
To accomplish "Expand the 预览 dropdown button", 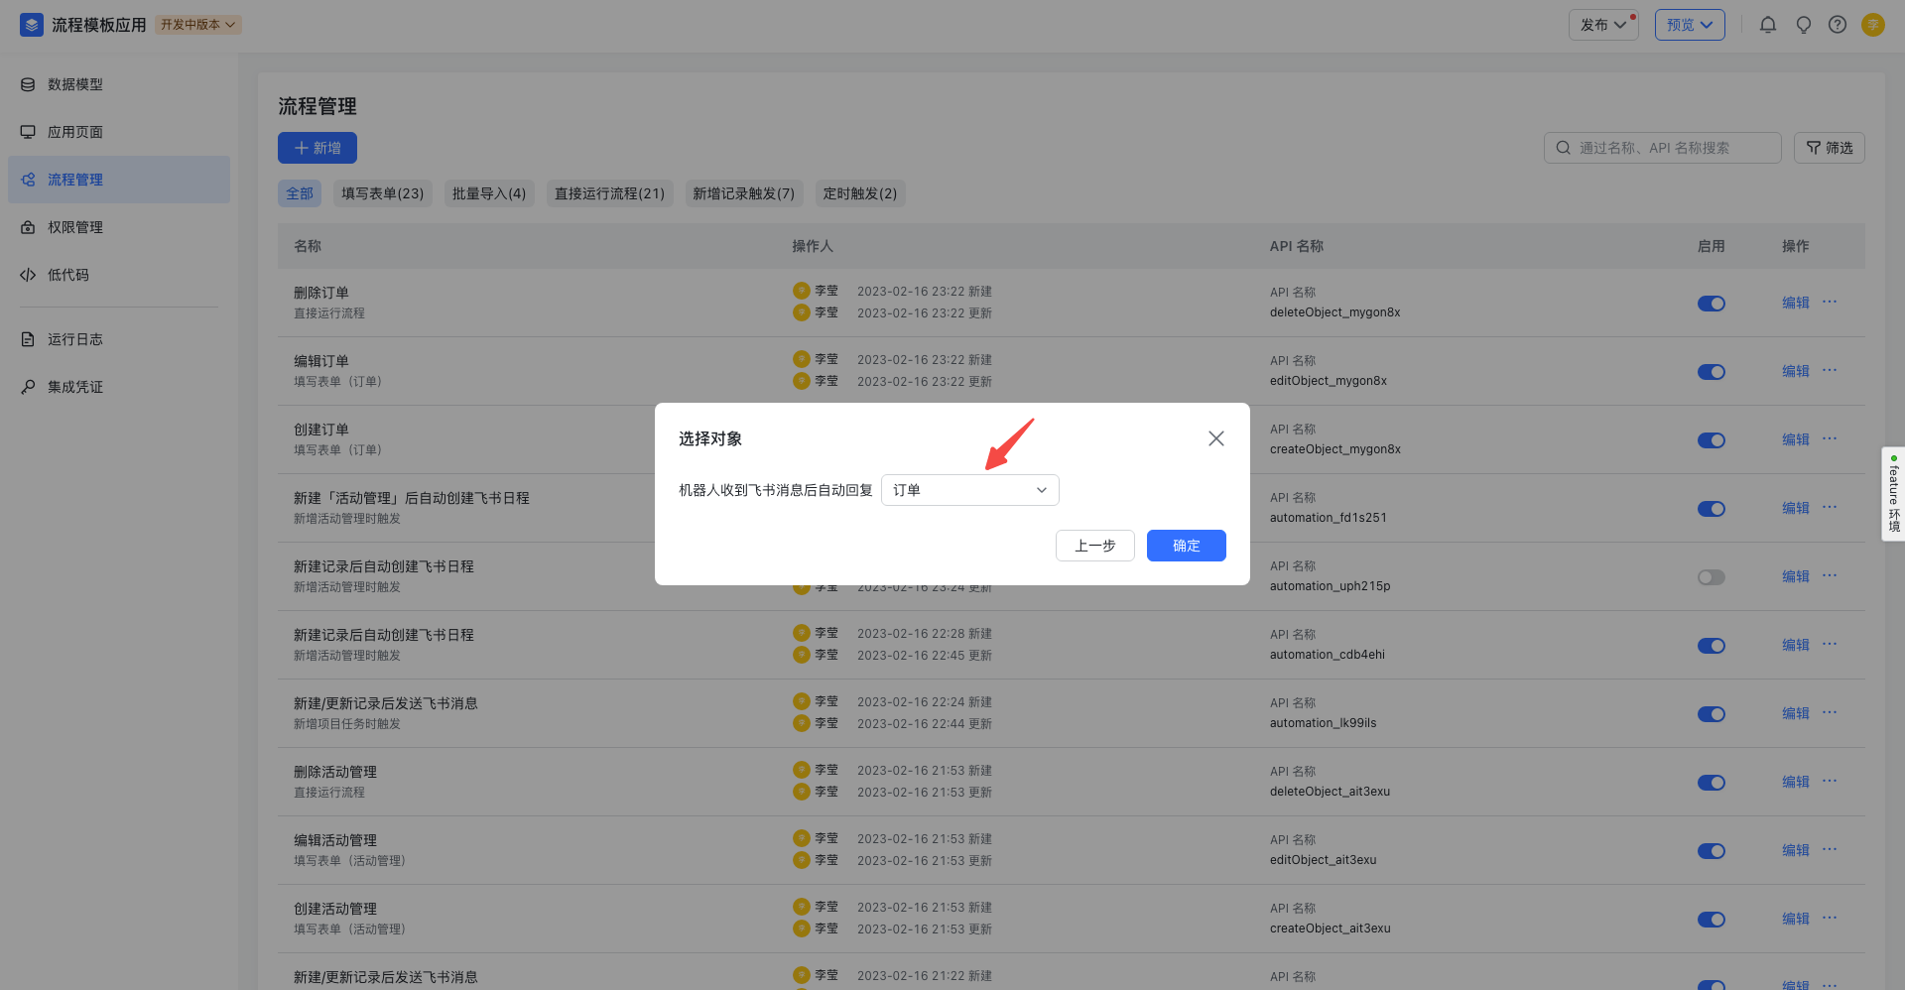I will 1690,25.
